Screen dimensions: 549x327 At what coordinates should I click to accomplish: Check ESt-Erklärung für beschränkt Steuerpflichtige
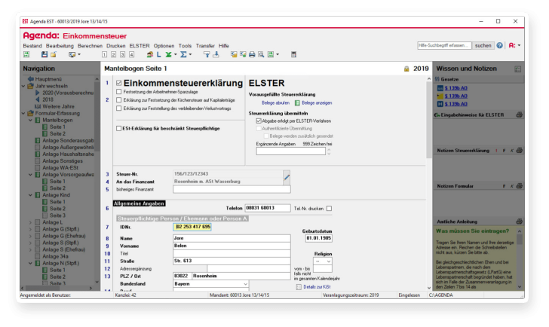pos(118,129)
